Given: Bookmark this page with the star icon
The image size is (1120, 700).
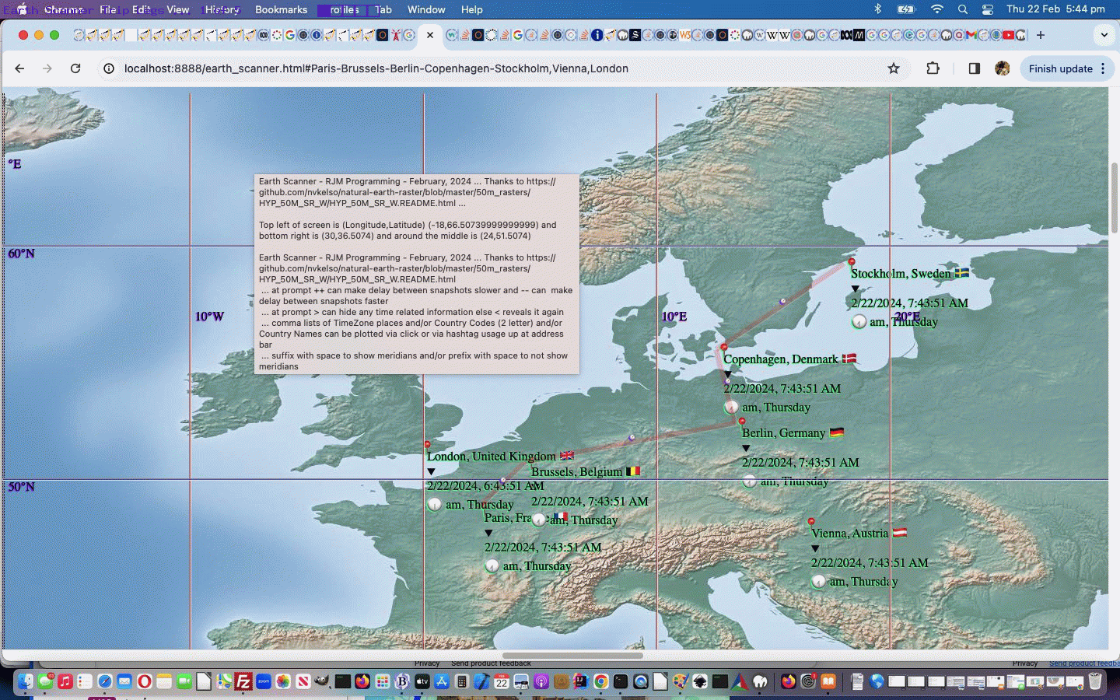Looking at the screenshot, I should point(894,68).
